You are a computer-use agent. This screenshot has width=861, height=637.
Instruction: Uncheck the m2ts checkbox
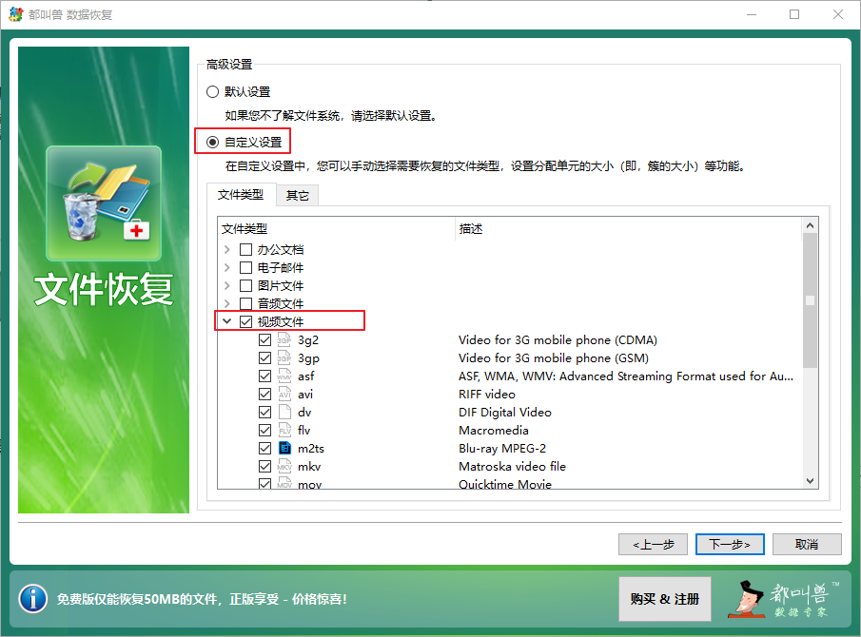tap(264, 448)
